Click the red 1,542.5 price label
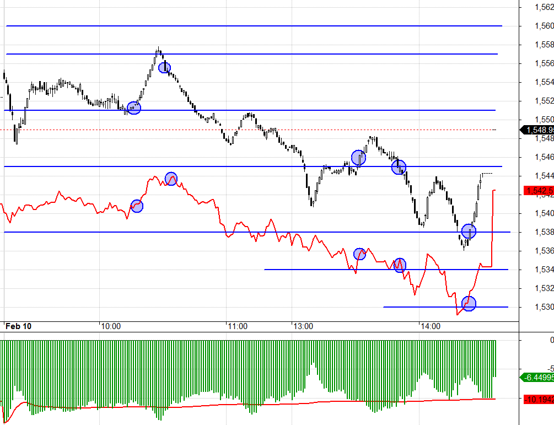The image size is (554, 425). coord(539,190)
